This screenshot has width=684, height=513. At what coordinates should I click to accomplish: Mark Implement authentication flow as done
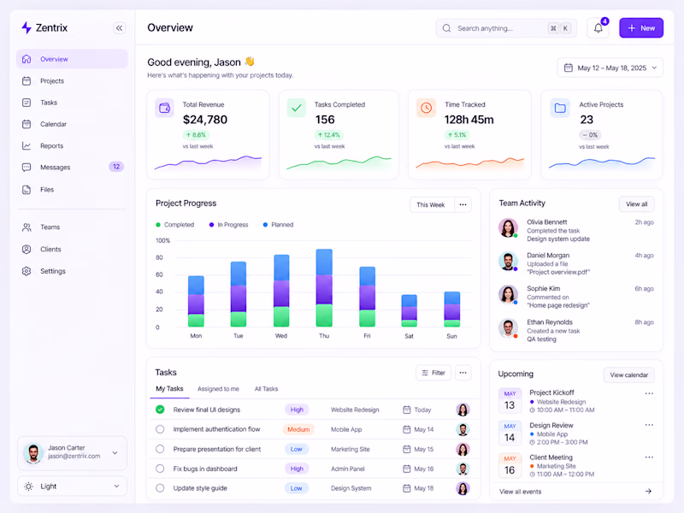point(160,429)
